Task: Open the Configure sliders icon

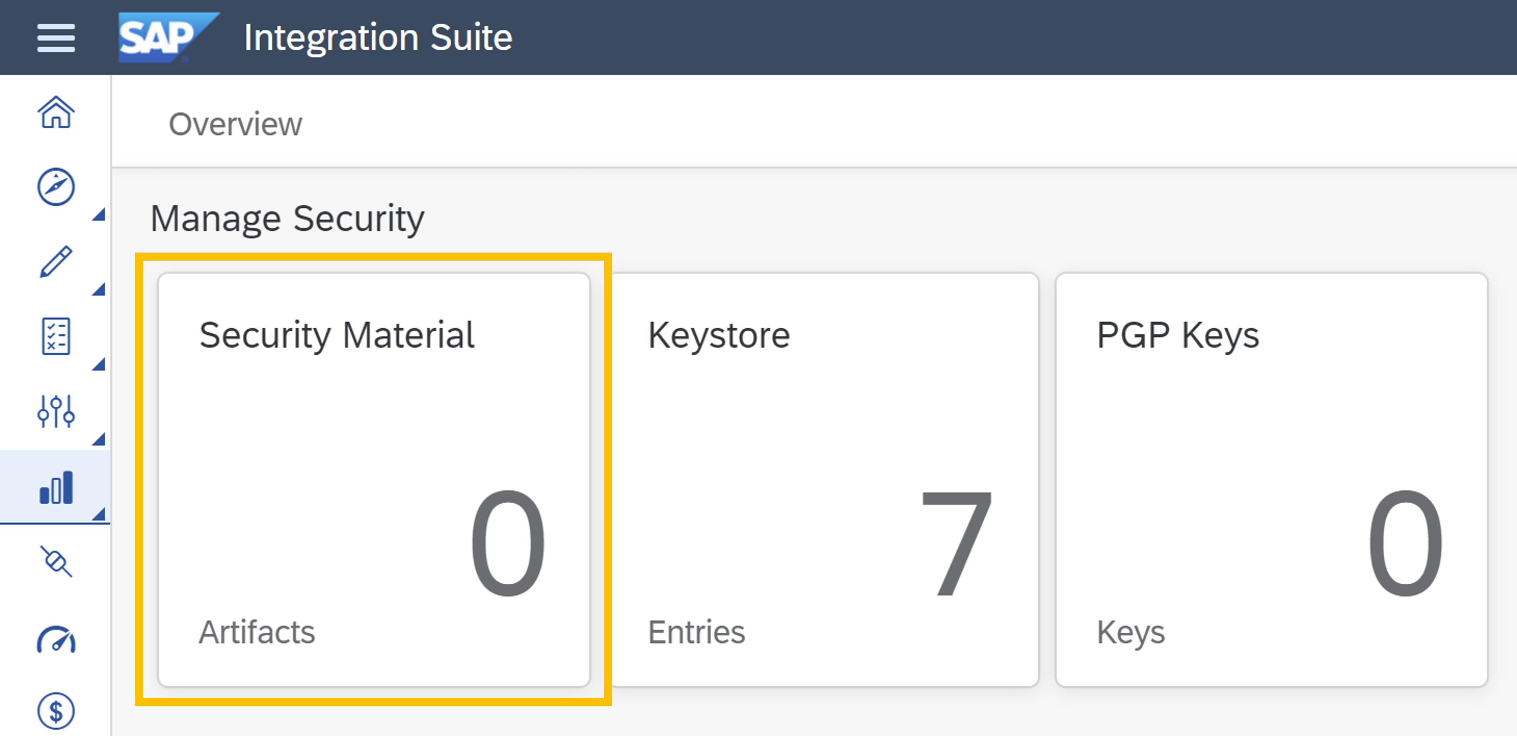Action: [x=56, y=411]
